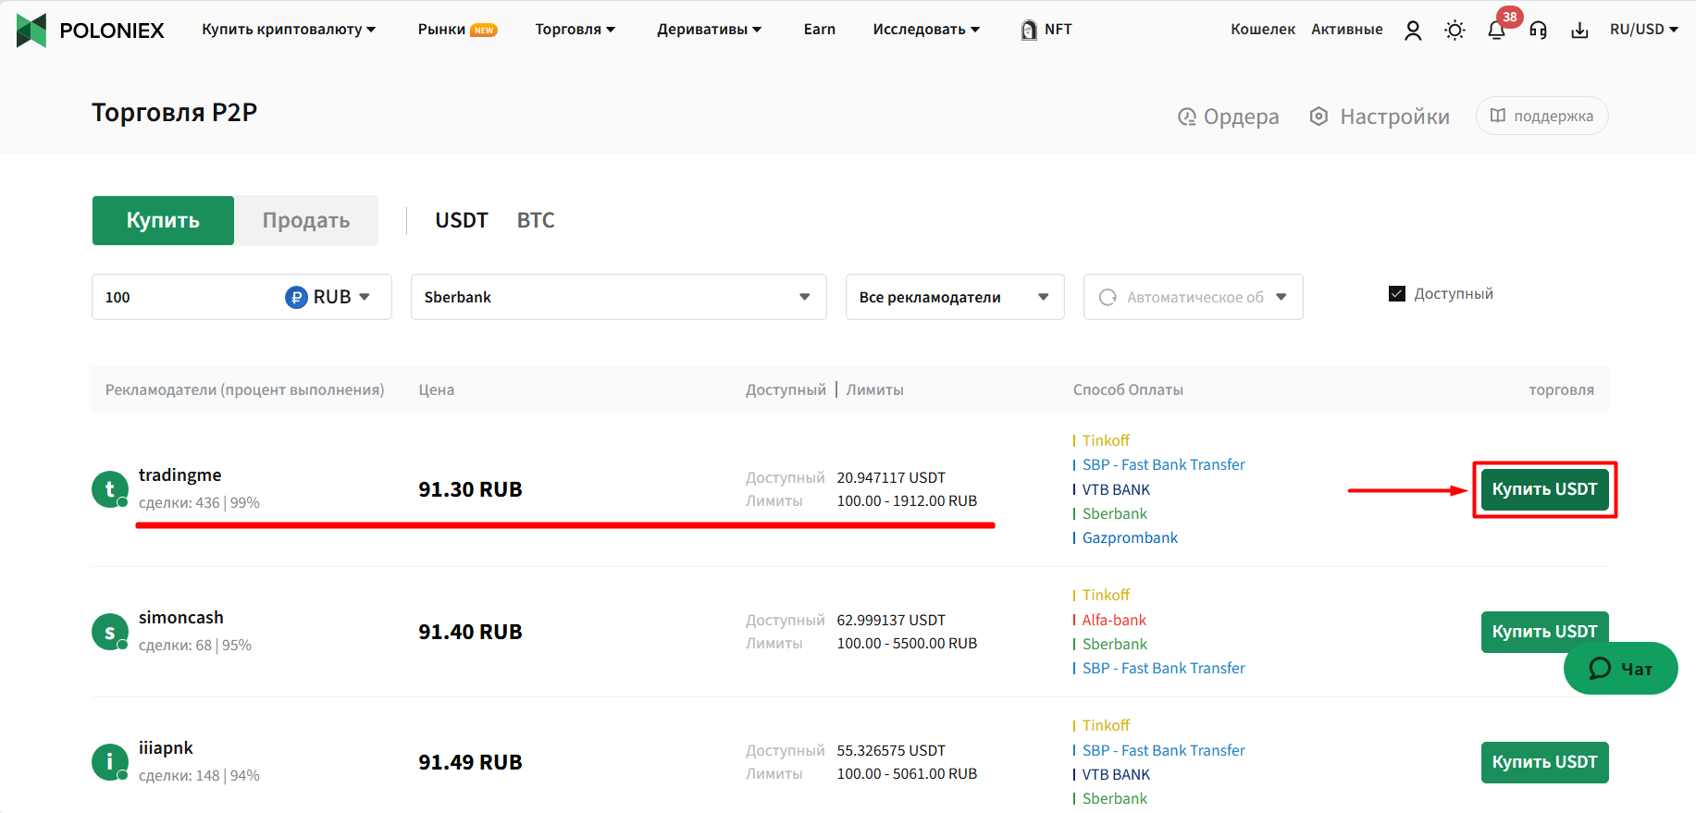
Task: Click the 91.30 RUB price
Action: (x=470, y=489)
